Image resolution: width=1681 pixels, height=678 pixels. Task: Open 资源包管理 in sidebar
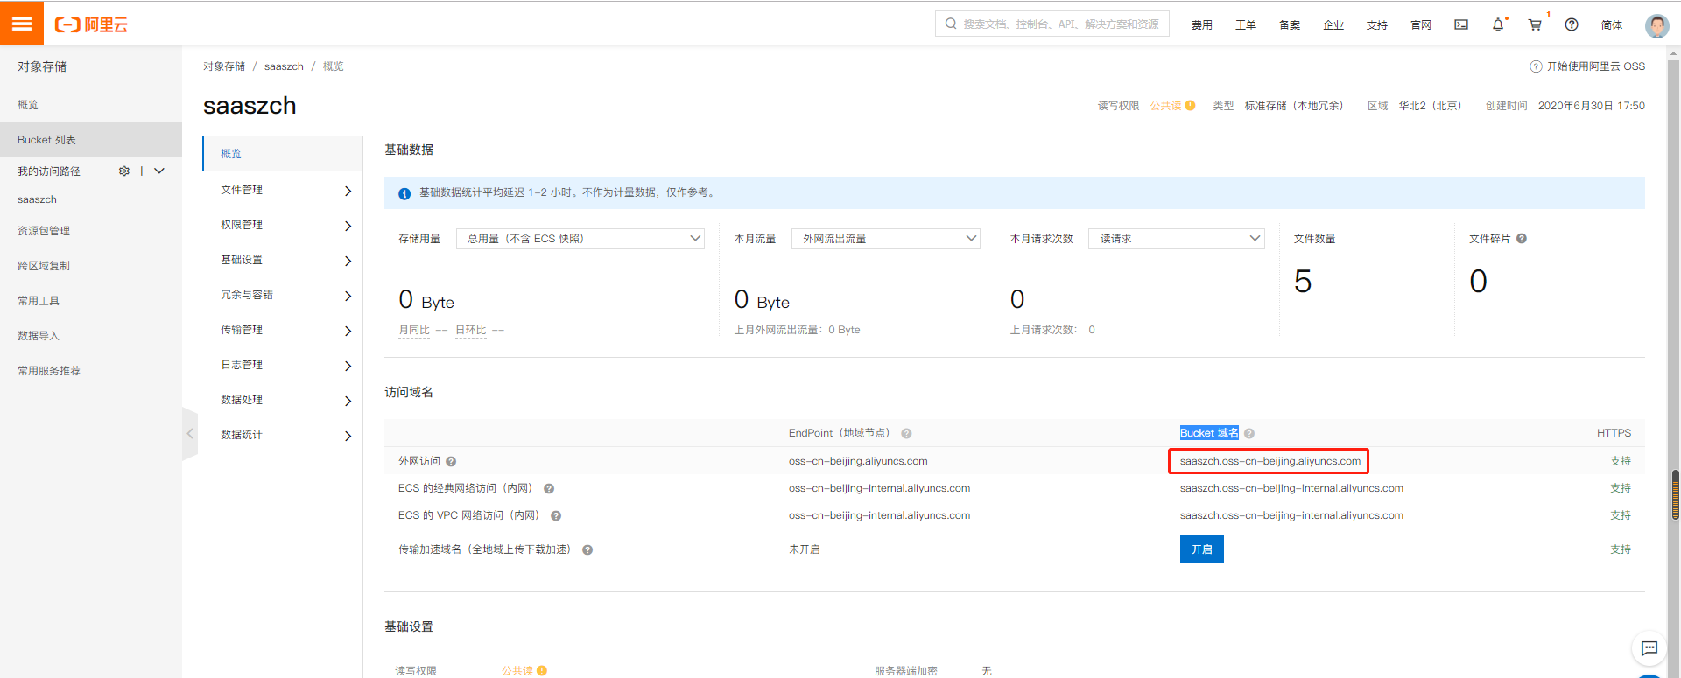click(91, 231)
